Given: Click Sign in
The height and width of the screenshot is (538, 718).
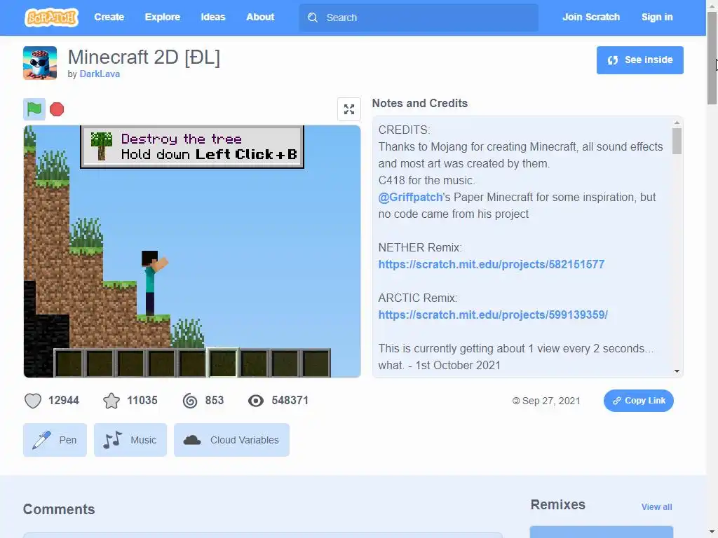Looking at the screenshot, I should (657, 17).
